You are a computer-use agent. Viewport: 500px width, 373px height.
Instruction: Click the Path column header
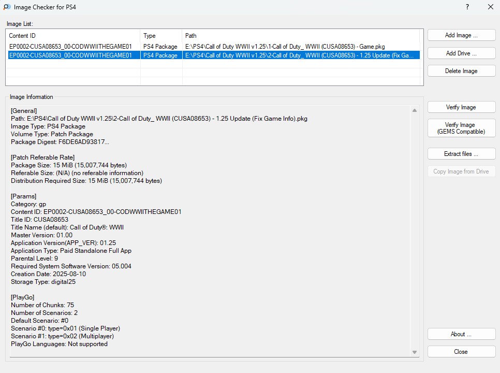click(x=300, y=36)
